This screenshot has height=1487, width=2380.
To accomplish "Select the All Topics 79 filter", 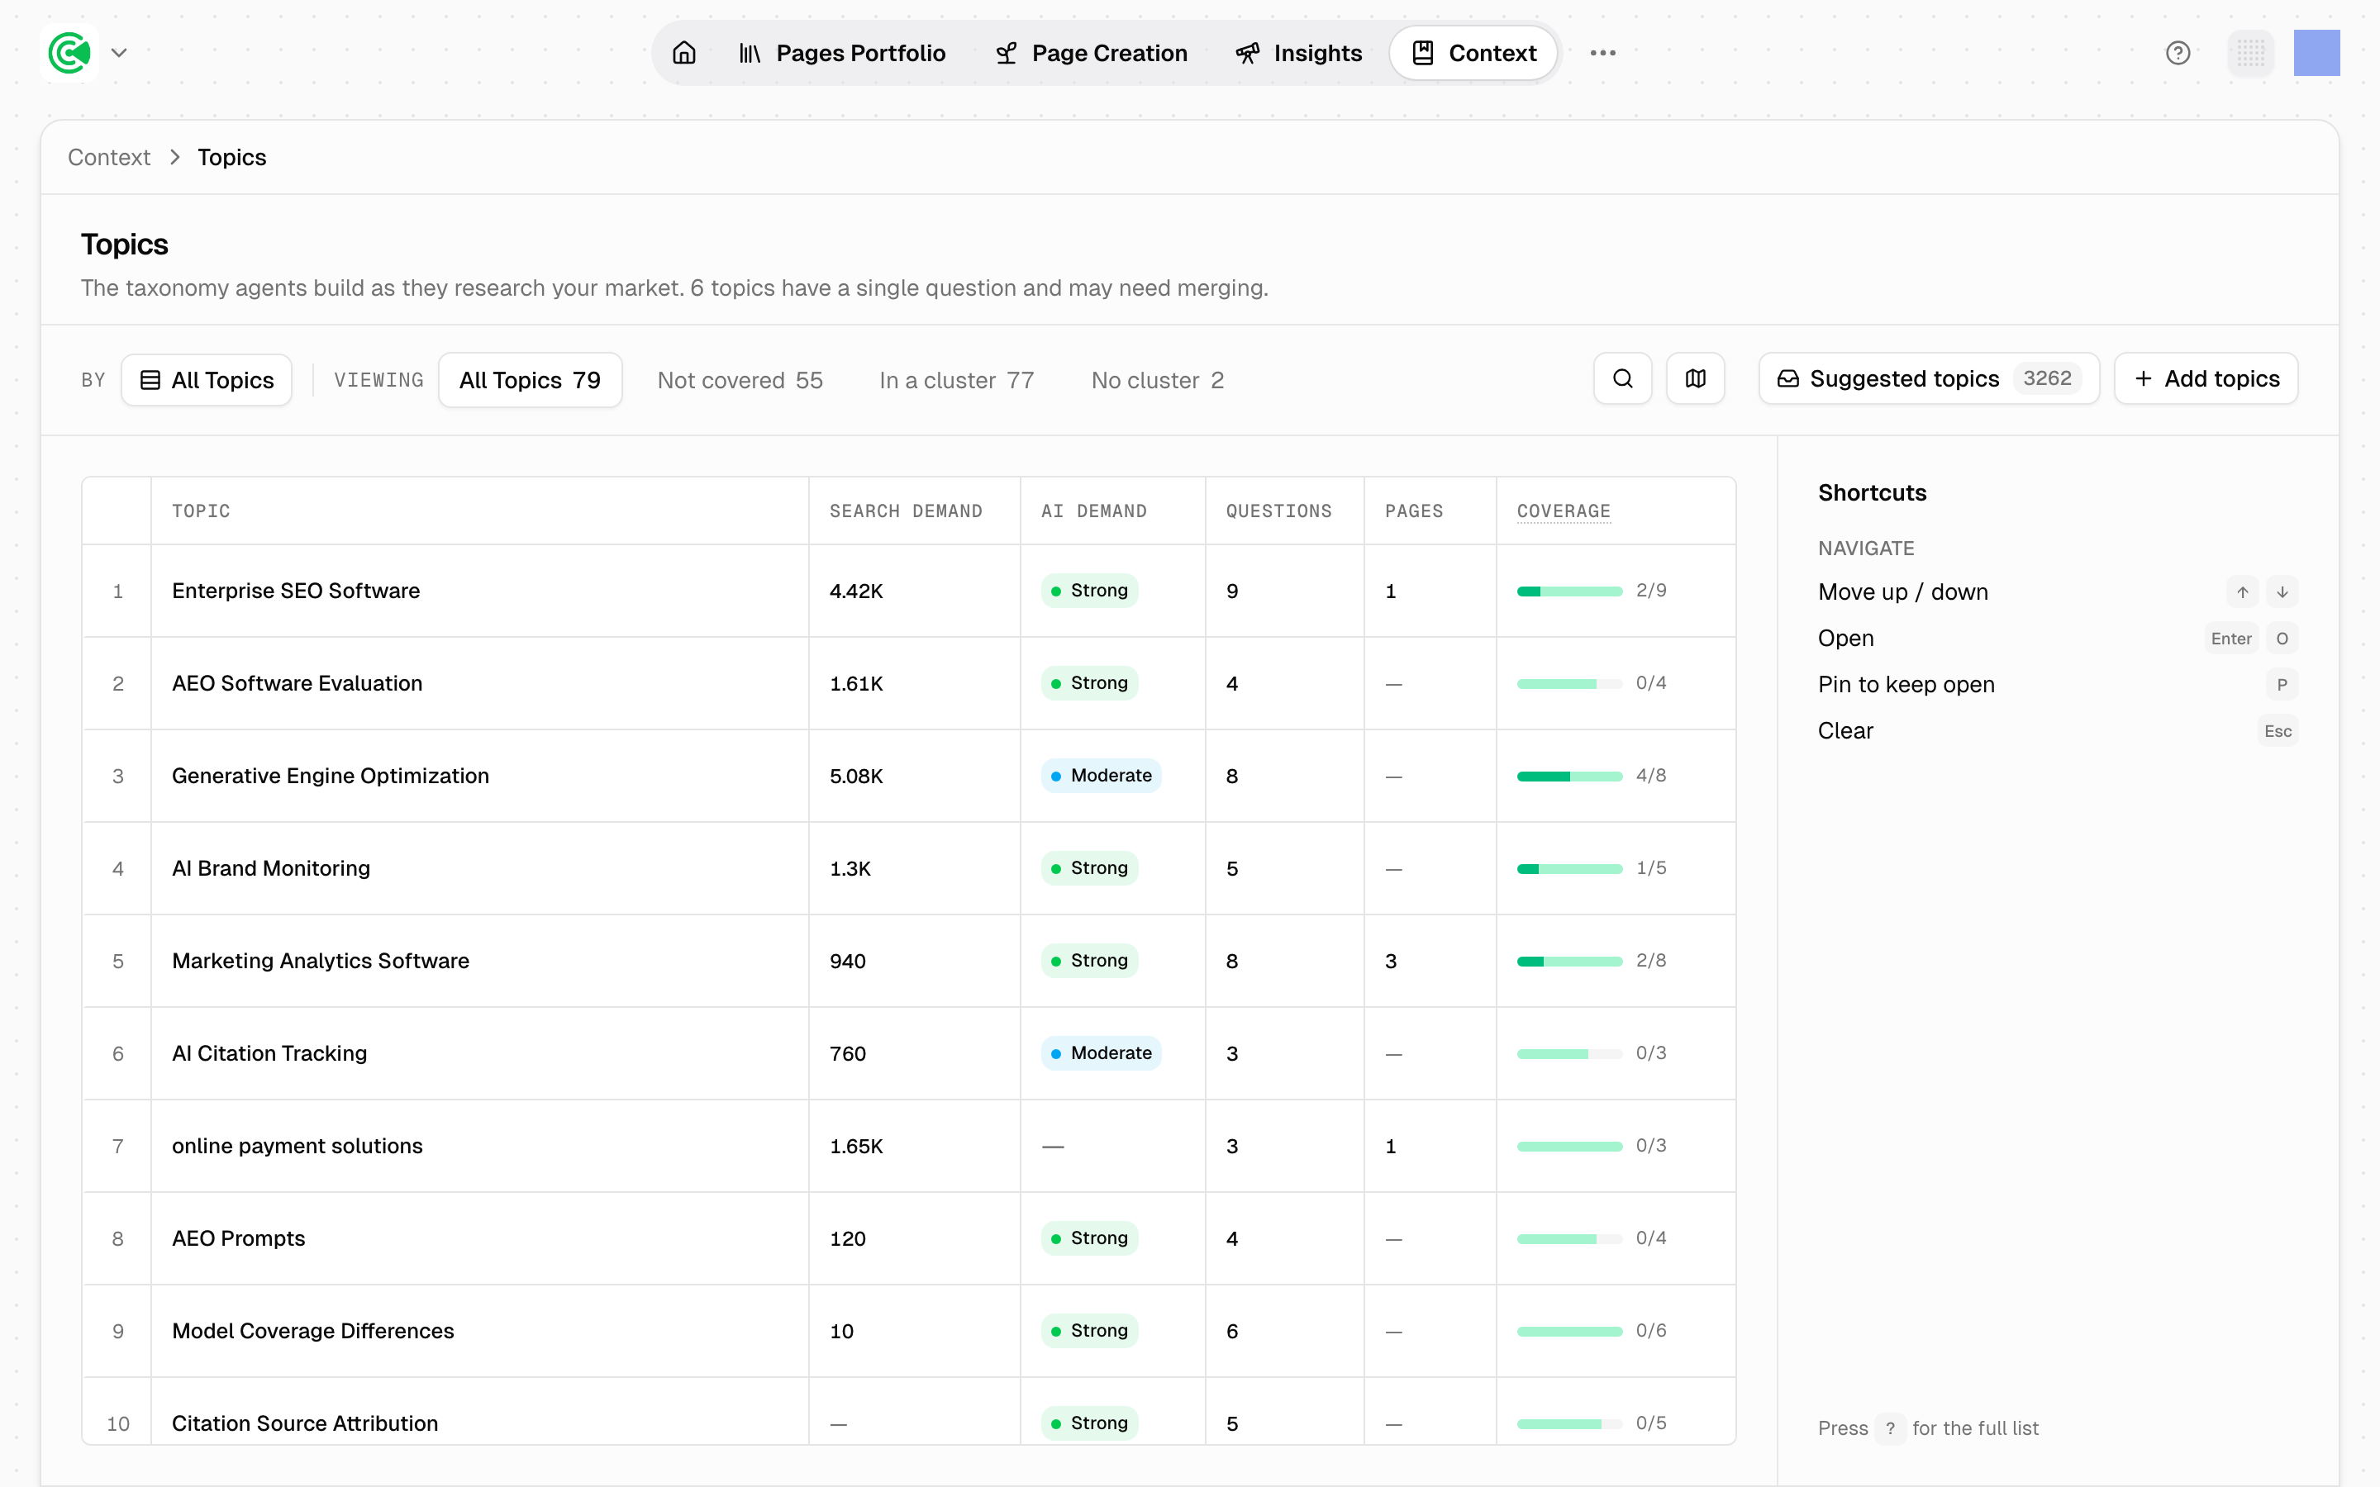I will coord(530,381).
